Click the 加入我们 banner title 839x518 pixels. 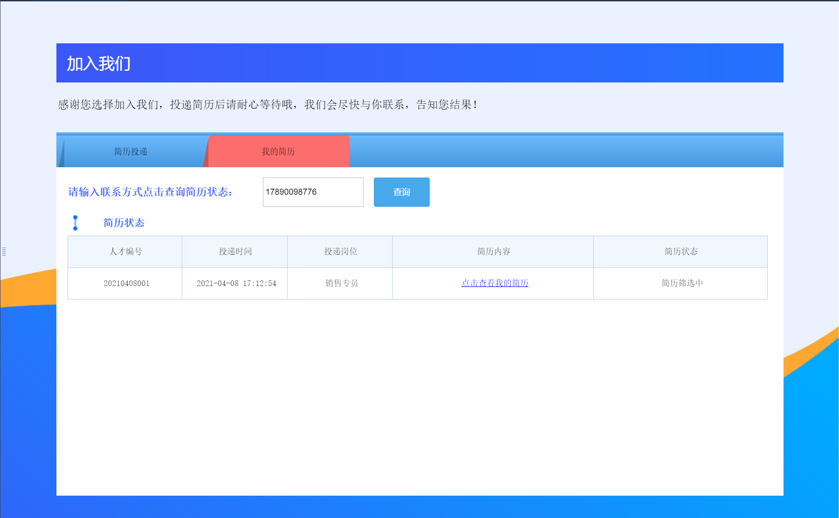coord(98,63)
